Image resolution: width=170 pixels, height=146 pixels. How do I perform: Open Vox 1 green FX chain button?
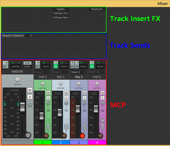pyautogui.click(x=56, y=67)
